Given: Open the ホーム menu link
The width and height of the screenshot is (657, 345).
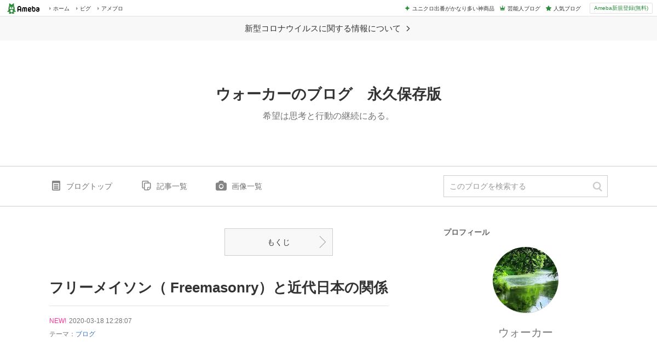Looking at the screenshot, I should tap(61, 8).
